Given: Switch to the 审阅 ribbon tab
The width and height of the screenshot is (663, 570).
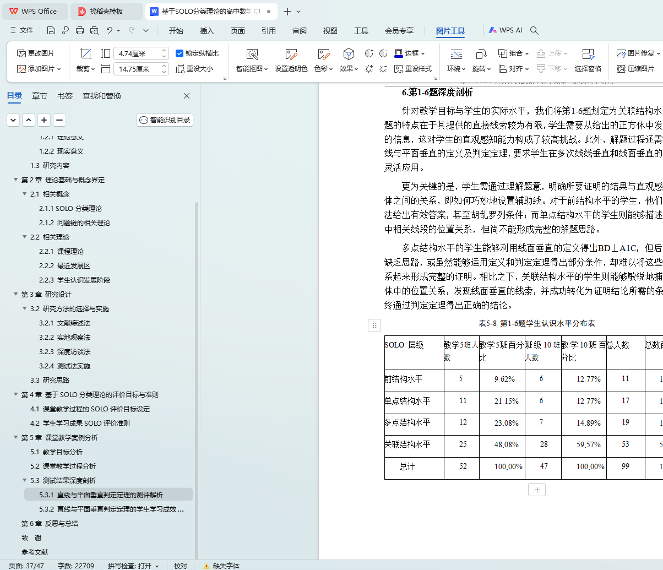Looking at the screenshot, I should (300, 31).
